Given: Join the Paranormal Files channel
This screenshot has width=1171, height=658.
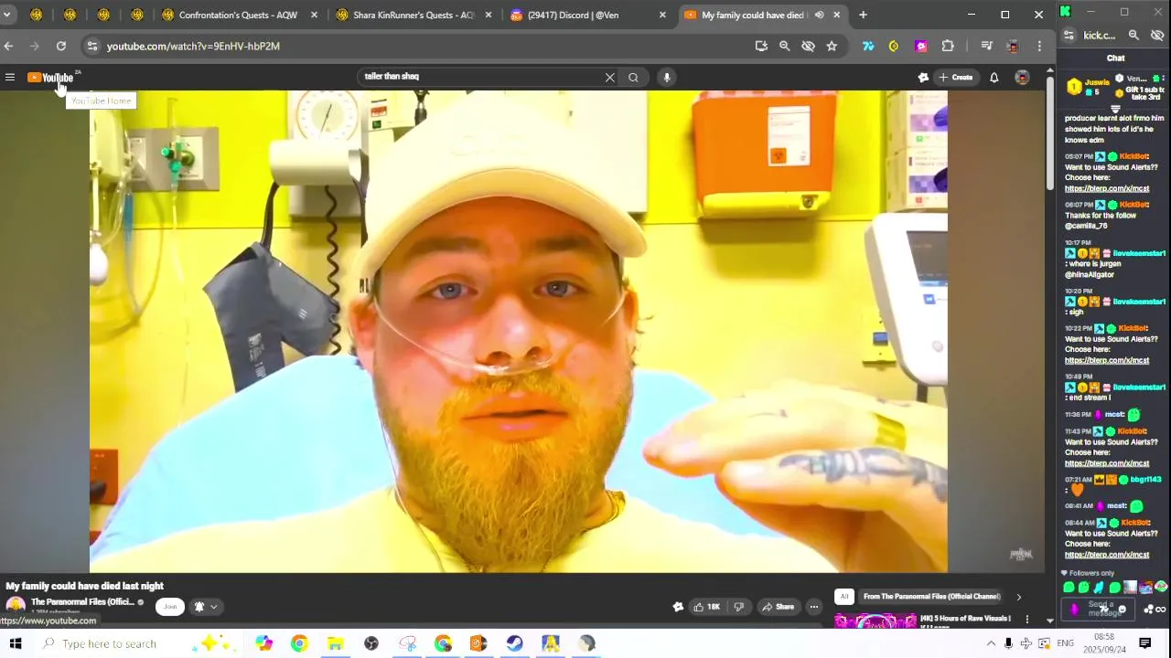Looking at the screenshot, I should [x=169, y=607].
